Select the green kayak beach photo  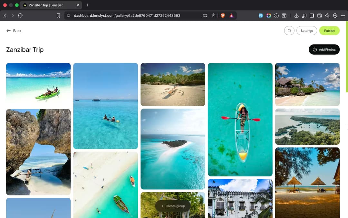coord(38,84)
